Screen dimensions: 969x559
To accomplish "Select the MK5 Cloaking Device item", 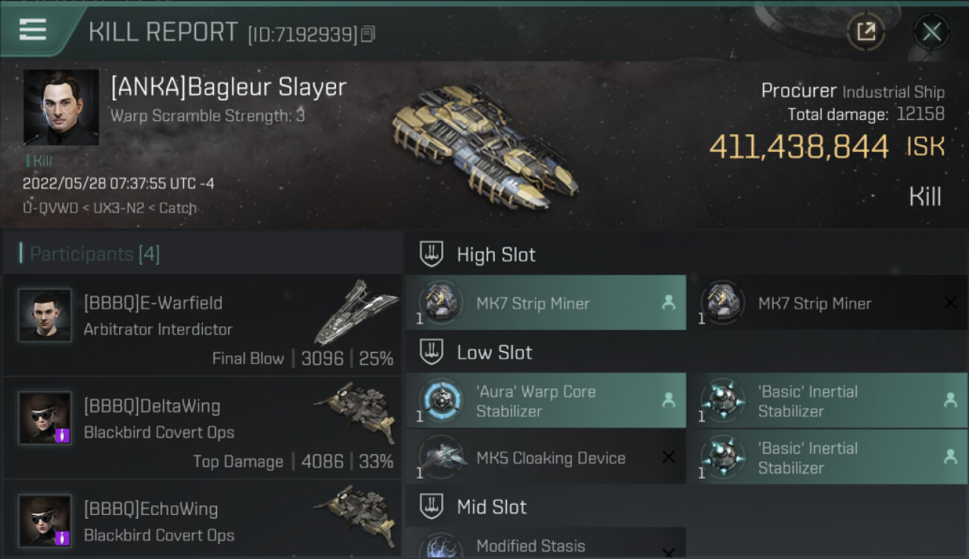I will 546,457.
